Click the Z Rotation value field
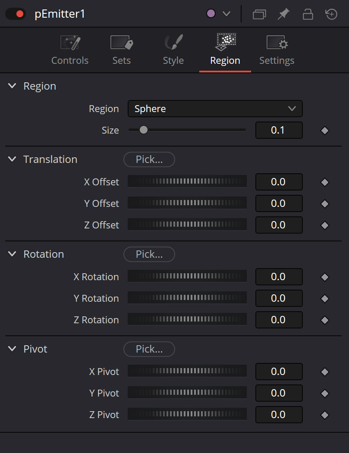 click(279, 320)
